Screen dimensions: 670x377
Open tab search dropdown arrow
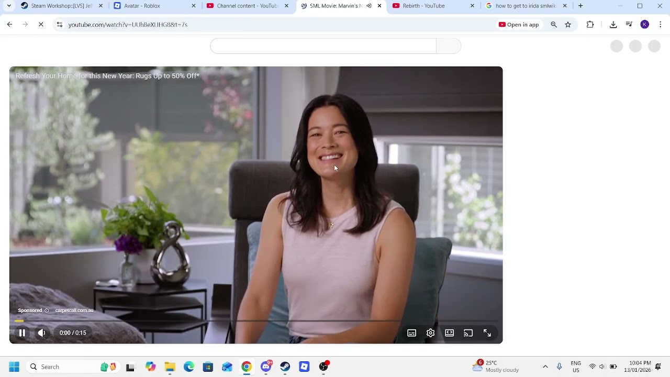(x=9, y=6)
